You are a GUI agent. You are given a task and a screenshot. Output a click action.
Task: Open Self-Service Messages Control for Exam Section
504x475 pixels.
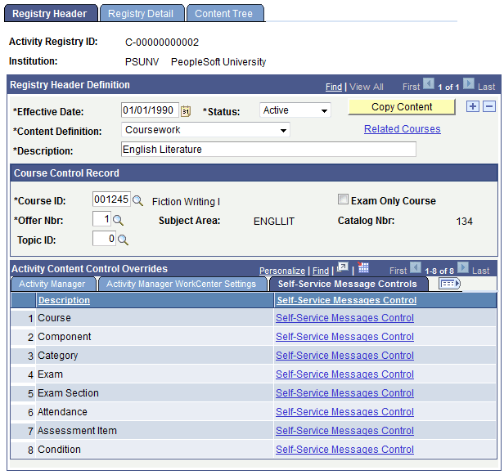pos(344,392)
